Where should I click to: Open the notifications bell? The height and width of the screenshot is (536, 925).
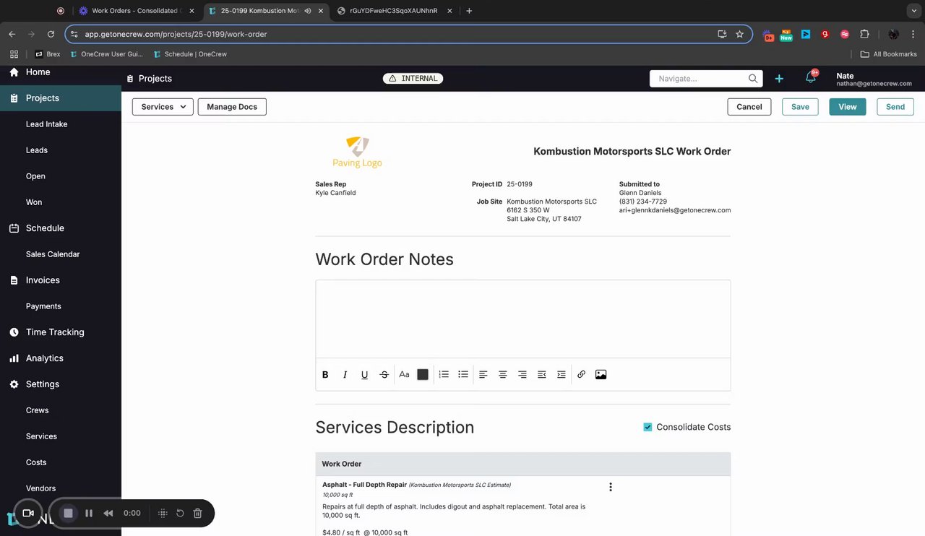coord(810,78)
